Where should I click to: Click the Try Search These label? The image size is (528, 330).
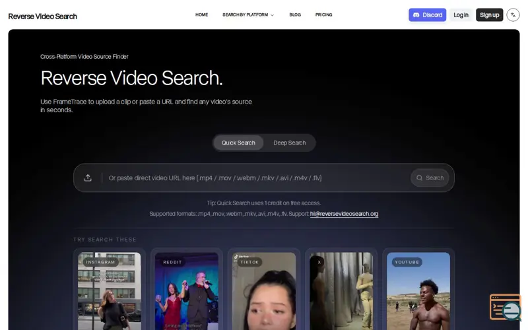click(x=105, y=240)
